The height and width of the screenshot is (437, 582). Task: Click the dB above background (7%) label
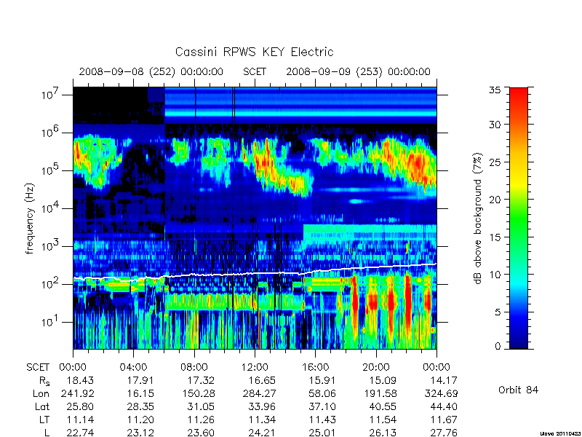tap(478, 219)
